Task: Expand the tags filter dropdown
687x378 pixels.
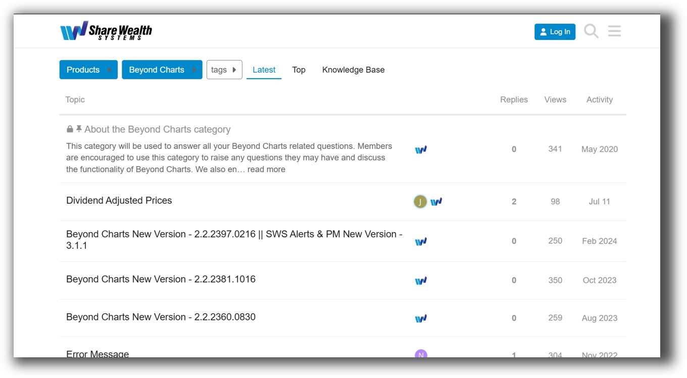Action: tap(224, 69)
